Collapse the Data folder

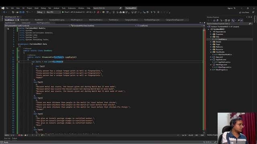pos(210,37)
